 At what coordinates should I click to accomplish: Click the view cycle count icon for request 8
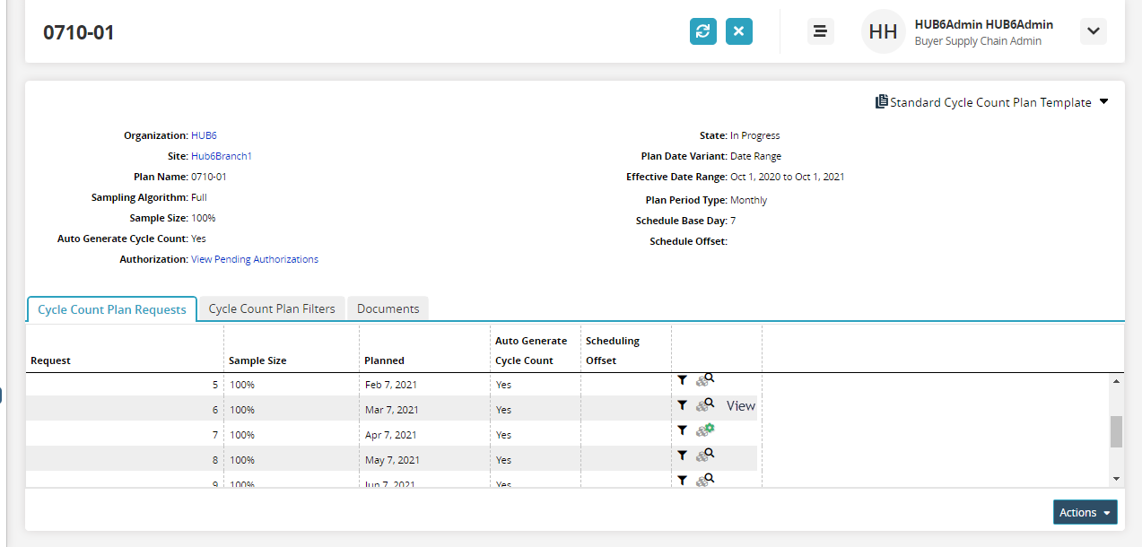[x=705, y=456]
